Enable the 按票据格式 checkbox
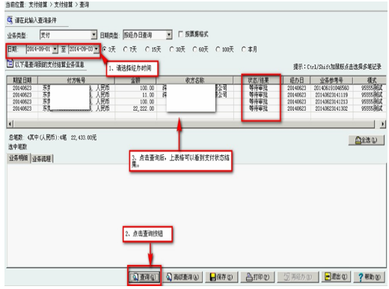The width and height of the screenshot is (389, 289). [x=180, y=34]
